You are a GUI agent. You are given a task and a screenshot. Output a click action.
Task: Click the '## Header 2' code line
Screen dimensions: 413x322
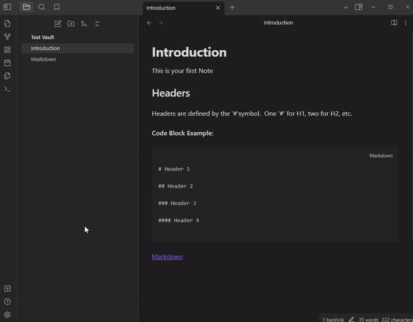pyautogui.click(x=176, y=186)
